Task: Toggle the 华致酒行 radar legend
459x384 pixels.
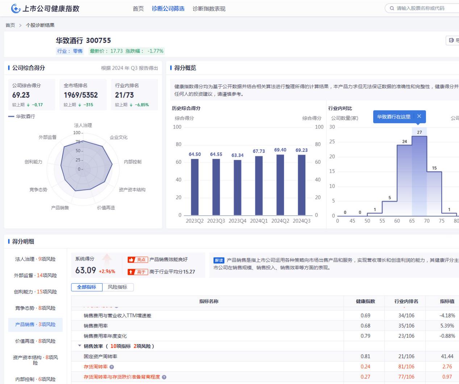Action: click(x=22, y=116)
